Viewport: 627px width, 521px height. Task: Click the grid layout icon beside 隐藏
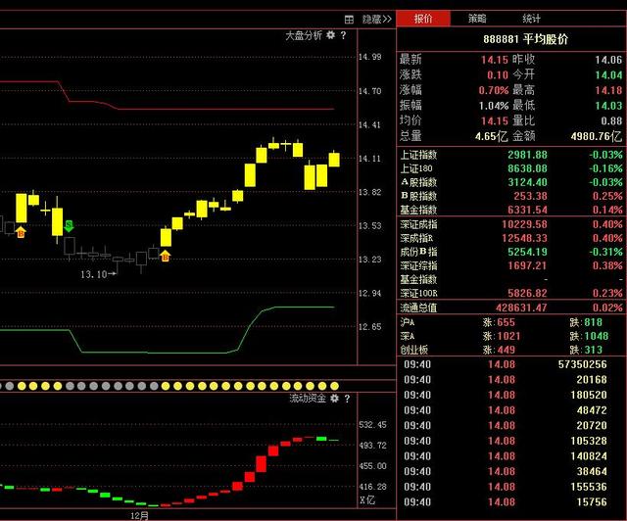click(349, 20)
